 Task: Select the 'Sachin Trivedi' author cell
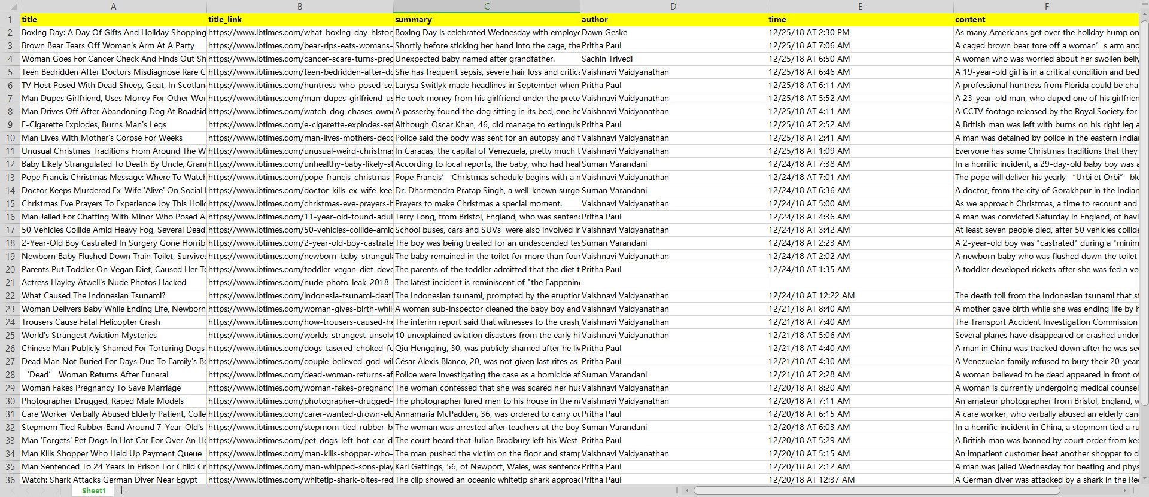coord(673,59)
